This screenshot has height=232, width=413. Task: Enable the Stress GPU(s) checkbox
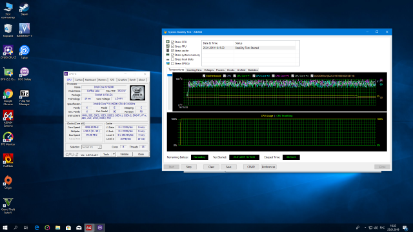(x=173, y=63)
